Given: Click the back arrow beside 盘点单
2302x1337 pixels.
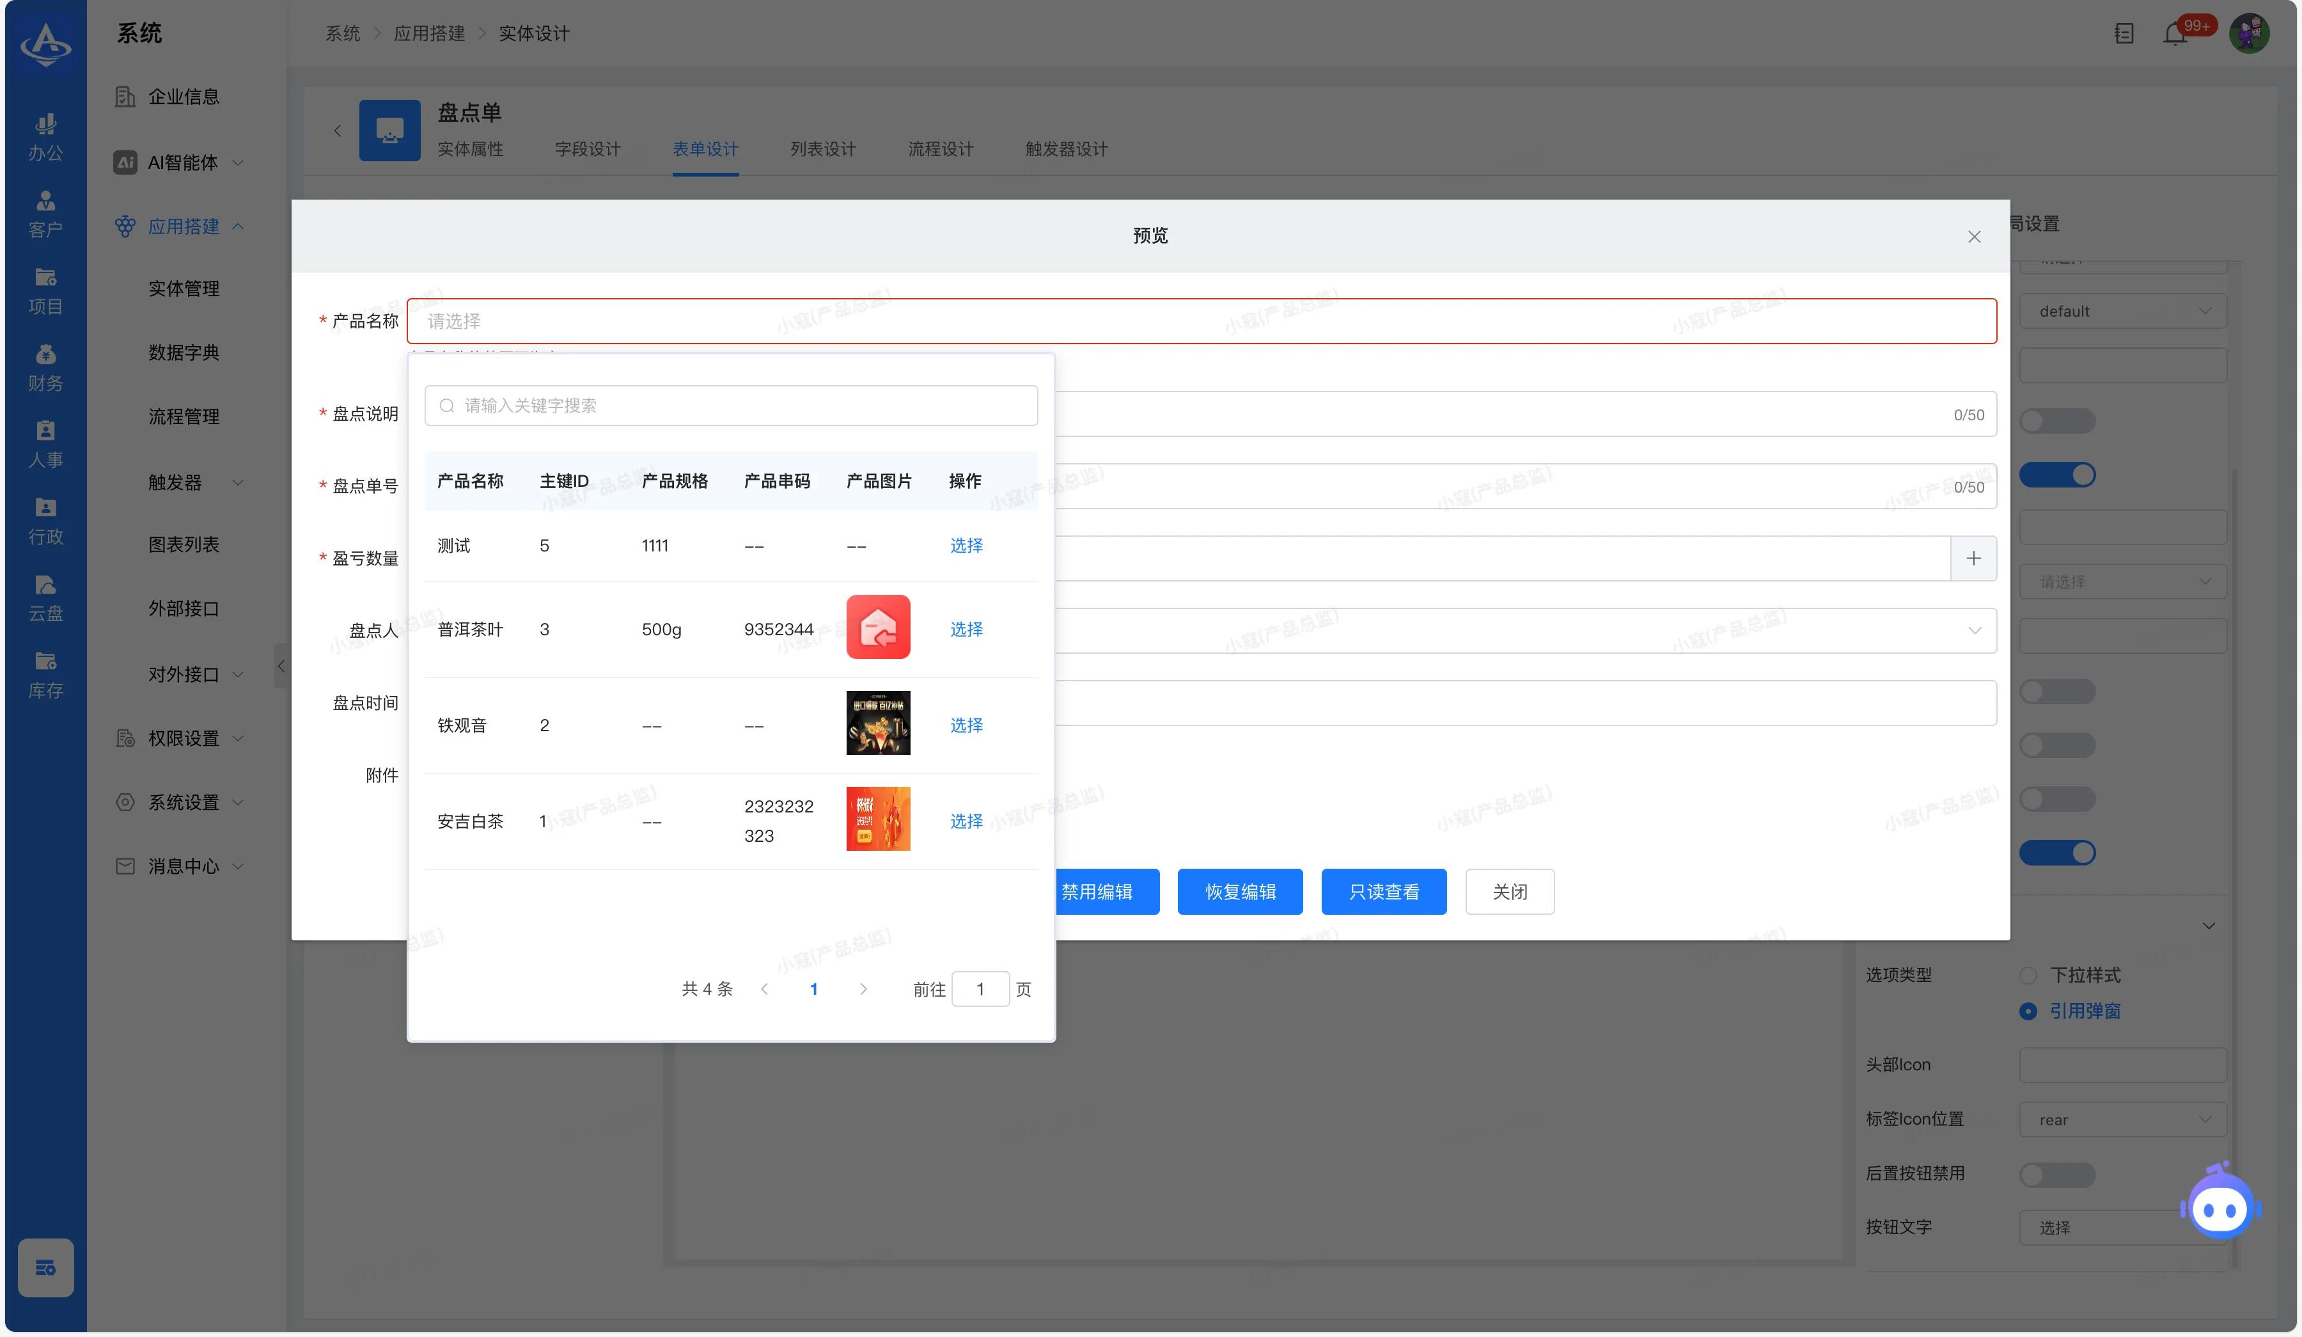Looking at the screenshot, I should click(x=337, y=131).
